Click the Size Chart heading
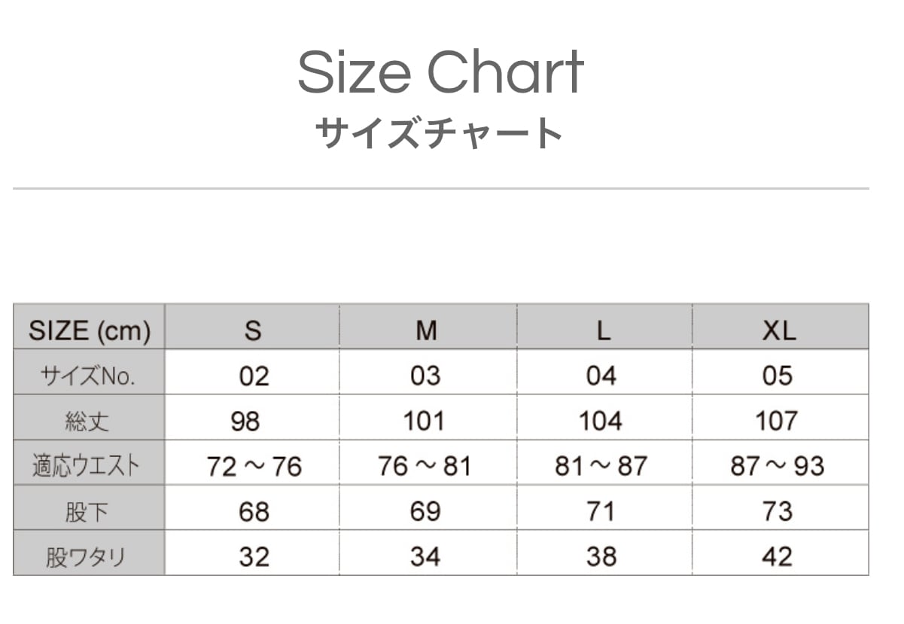The height and width of the screenshot is (624, 904). (440, 72)
